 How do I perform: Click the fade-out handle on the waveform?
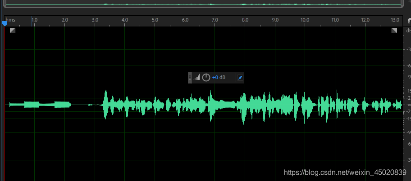point(394,31)
